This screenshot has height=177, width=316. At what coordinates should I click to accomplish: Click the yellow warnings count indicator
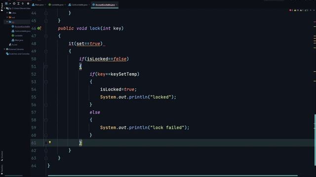coord(296,10)
